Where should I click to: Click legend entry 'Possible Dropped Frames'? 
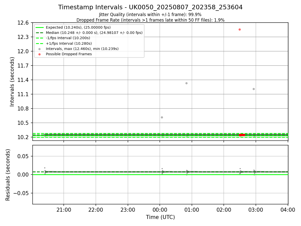pyautogui.click(x=69, y=54)
